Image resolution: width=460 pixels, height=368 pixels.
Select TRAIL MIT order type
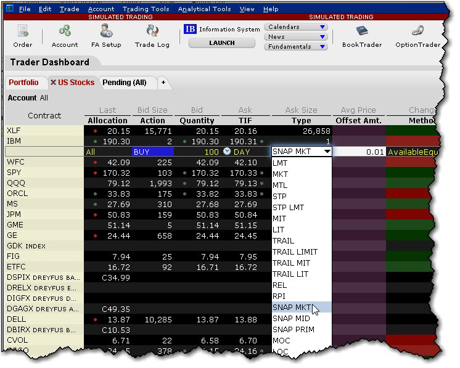click(302, 263)
